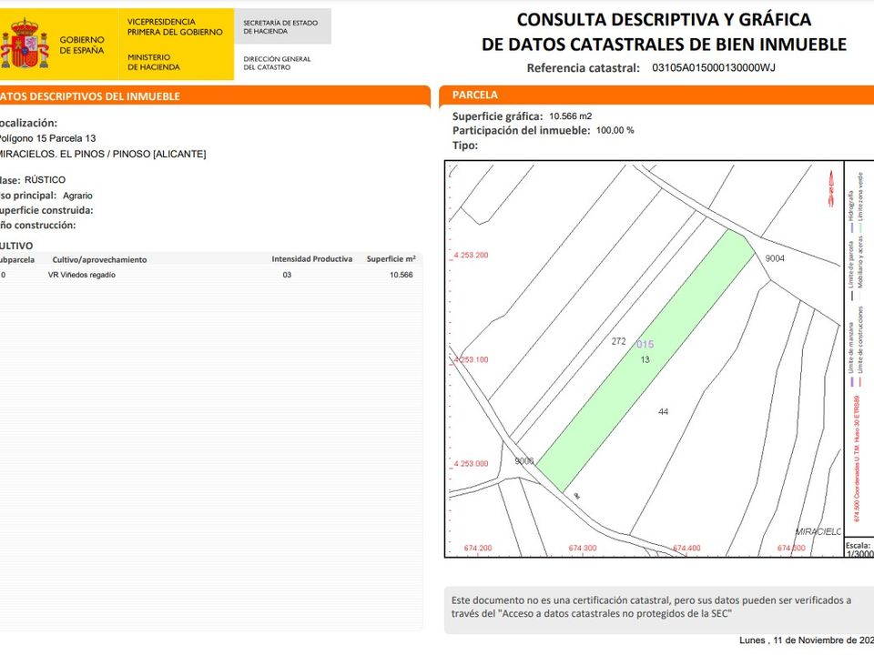Image resolution: width=874 pixels, height=655 pixels.
Task: Click parcel label 44 on the map
Action: click(x=663, y=411)
